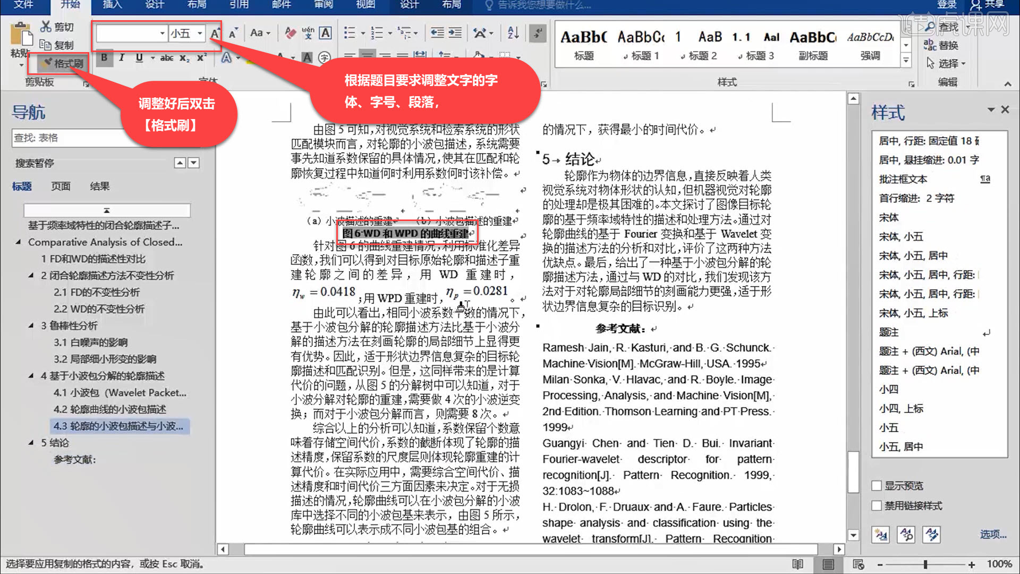Open the font size dropdown showing 小五
The image size is (1020, 574).
point(200,33)
